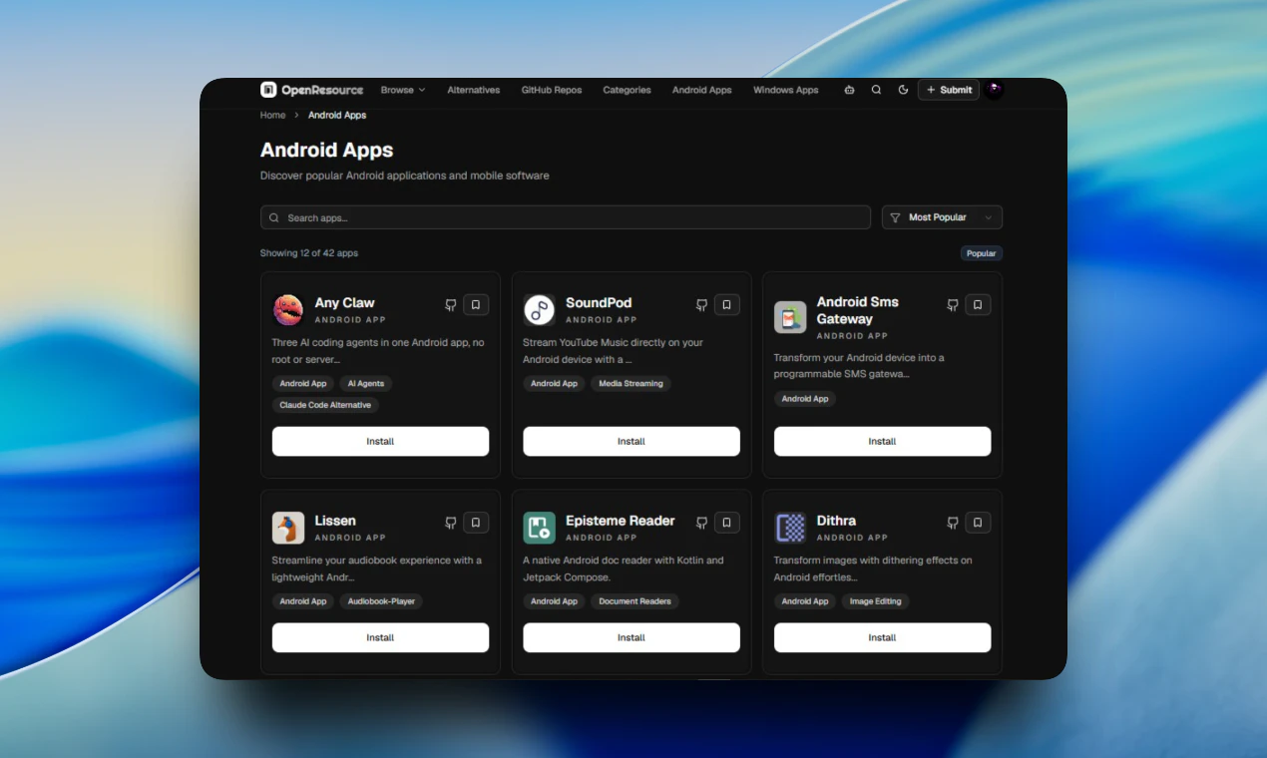Viewport: 1267px width, 758px height.
Task: Click the gift box icon in the navbar
Action: 849,90
